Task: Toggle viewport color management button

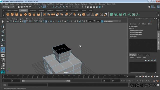Action: coord(102,21)
